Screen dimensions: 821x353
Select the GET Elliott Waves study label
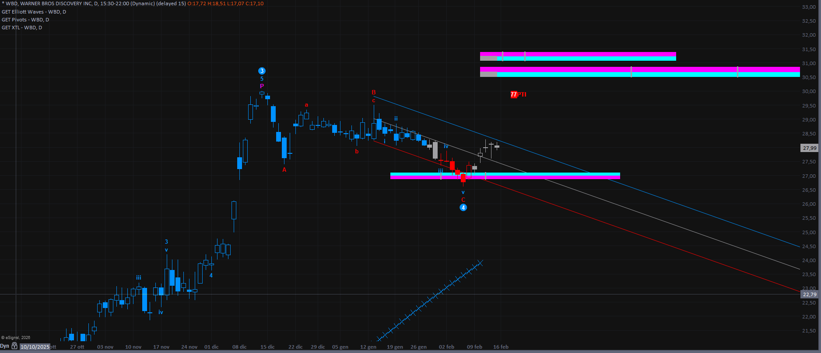pyautogui.click(x=34, y=12)
